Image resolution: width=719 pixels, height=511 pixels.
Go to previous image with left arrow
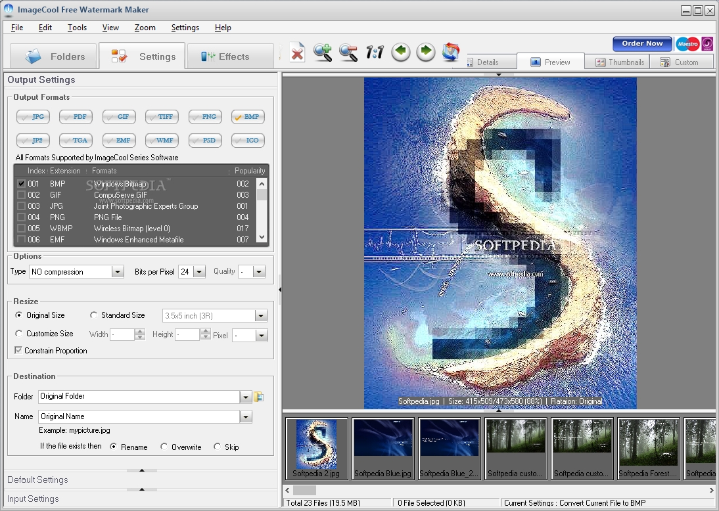(401, 52)
